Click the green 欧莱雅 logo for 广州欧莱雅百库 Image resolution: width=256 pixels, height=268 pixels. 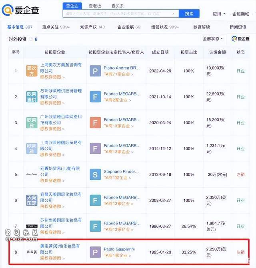[32, 123]
